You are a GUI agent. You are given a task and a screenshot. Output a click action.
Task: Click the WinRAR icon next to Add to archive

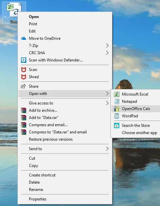[24, 110]
